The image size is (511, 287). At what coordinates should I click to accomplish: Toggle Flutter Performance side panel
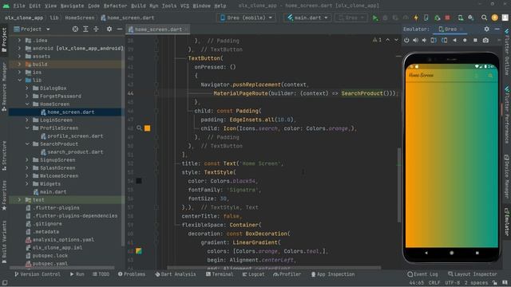[507, 115]
